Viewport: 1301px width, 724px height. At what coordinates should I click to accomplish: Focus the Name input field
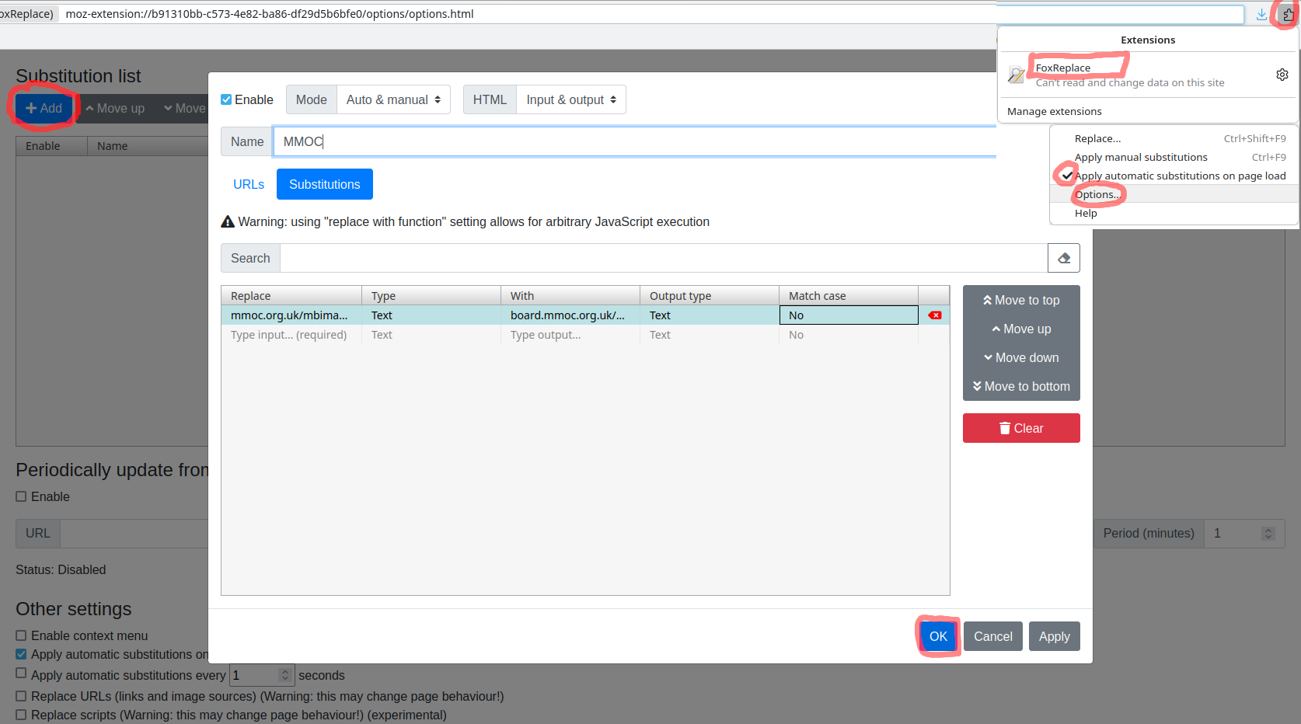tap(634, 141)
